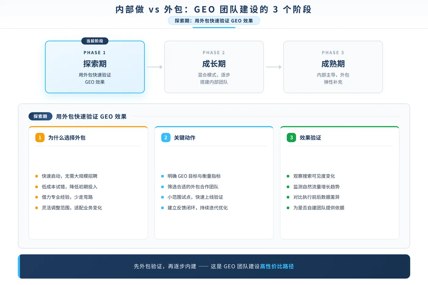The width and height of the screenshot is (428, 285).
Task: Click the arrow between 成长期 and 成熟期
Action: point(274,67)
